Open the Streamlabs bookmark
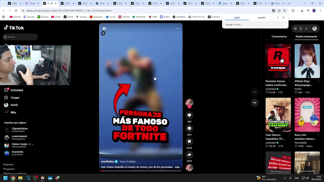Image resolution: width=324 pixels, height=182 pixels. (x=139, y=17)
